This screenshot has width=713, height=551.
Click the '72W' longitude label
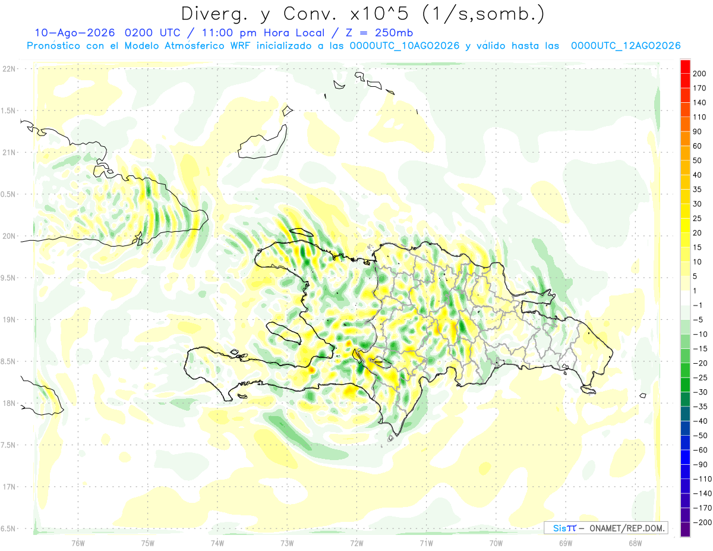point(356,543)
